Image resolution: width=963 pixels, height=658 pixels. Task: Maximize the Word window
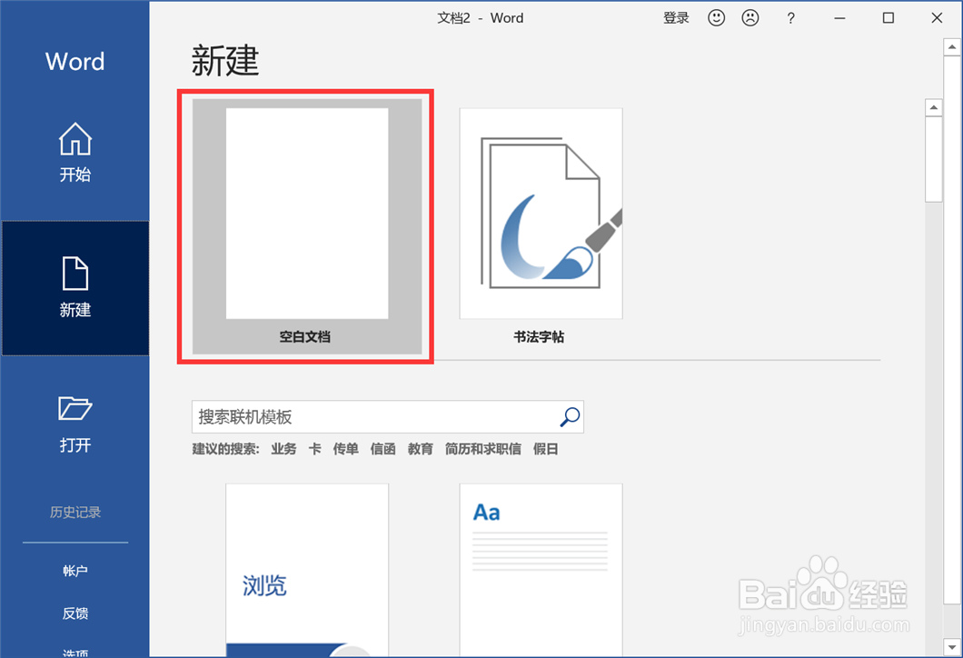pos(889,18)
